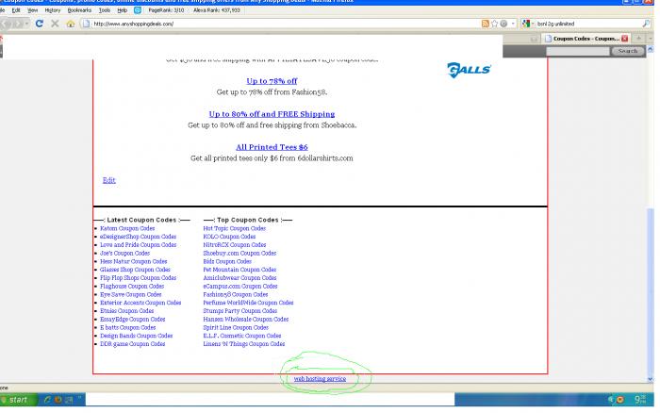Open the Edit menu
Image resolution: width=660 pixels, height=413 pixels.
pos(16,10)
